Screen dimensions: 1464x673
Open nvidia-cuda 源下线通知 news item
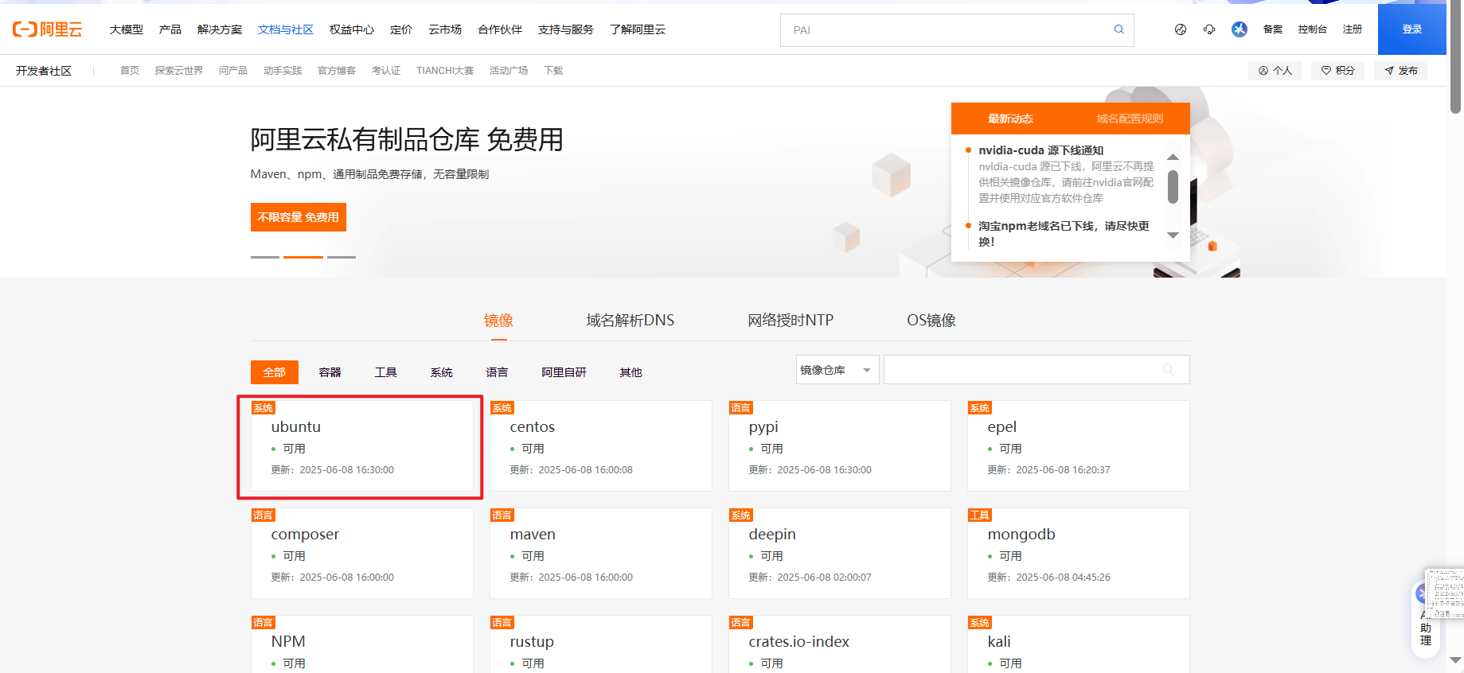(1040, 150)
